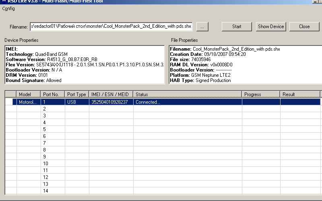Select port number 5 row

point(162,129)
